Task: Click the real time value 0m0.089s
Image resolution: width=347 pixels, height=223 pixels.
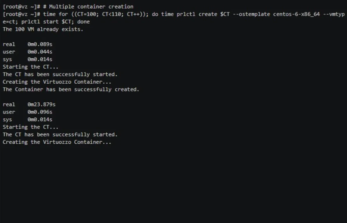Action: tap(40, 44)
